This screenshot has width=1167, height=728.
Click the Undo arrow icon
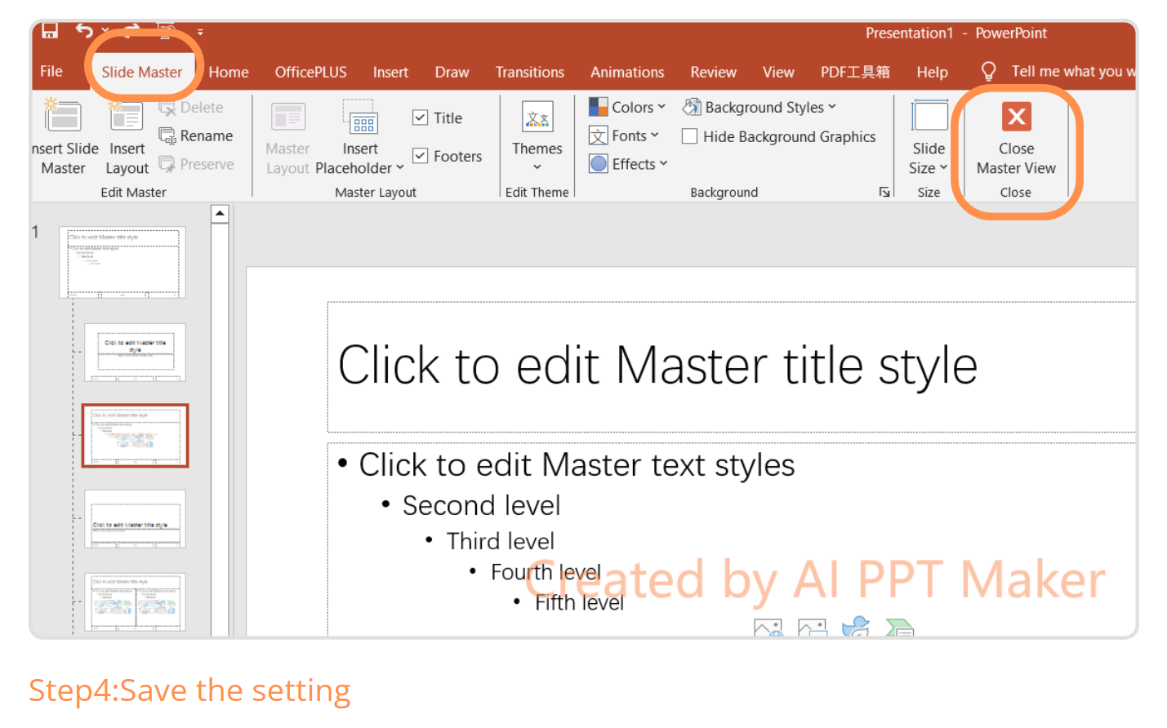[x=84, y=31]
